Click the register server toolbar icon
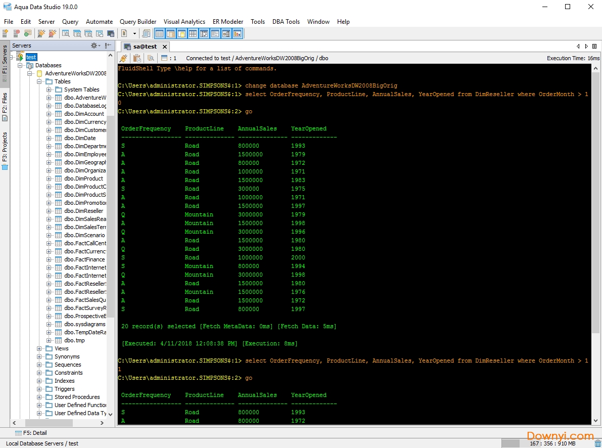Viewport: 602px width, 448px height. point(5,34)
